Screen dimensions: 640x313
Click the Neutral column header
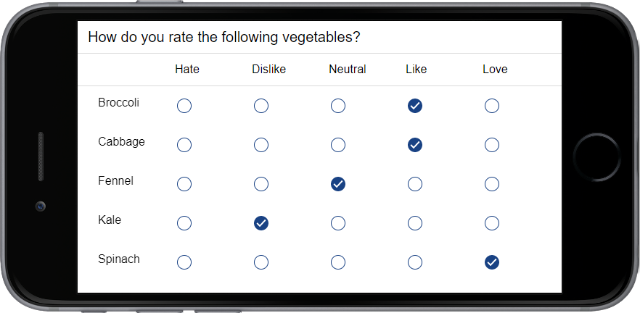[x=348, y=70]
